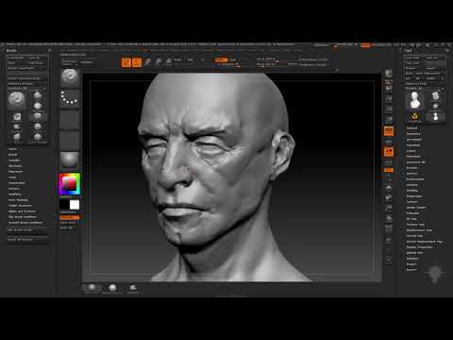
Task: Click the Frame icon on right shelf
Action: 389,188
